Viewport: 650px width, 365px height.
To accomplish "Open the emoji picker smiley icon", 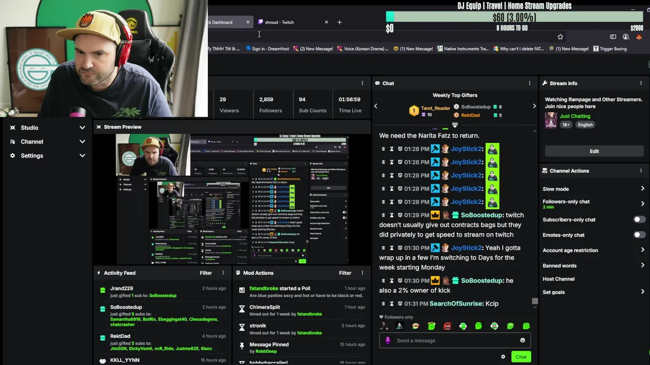I will 523,341.
